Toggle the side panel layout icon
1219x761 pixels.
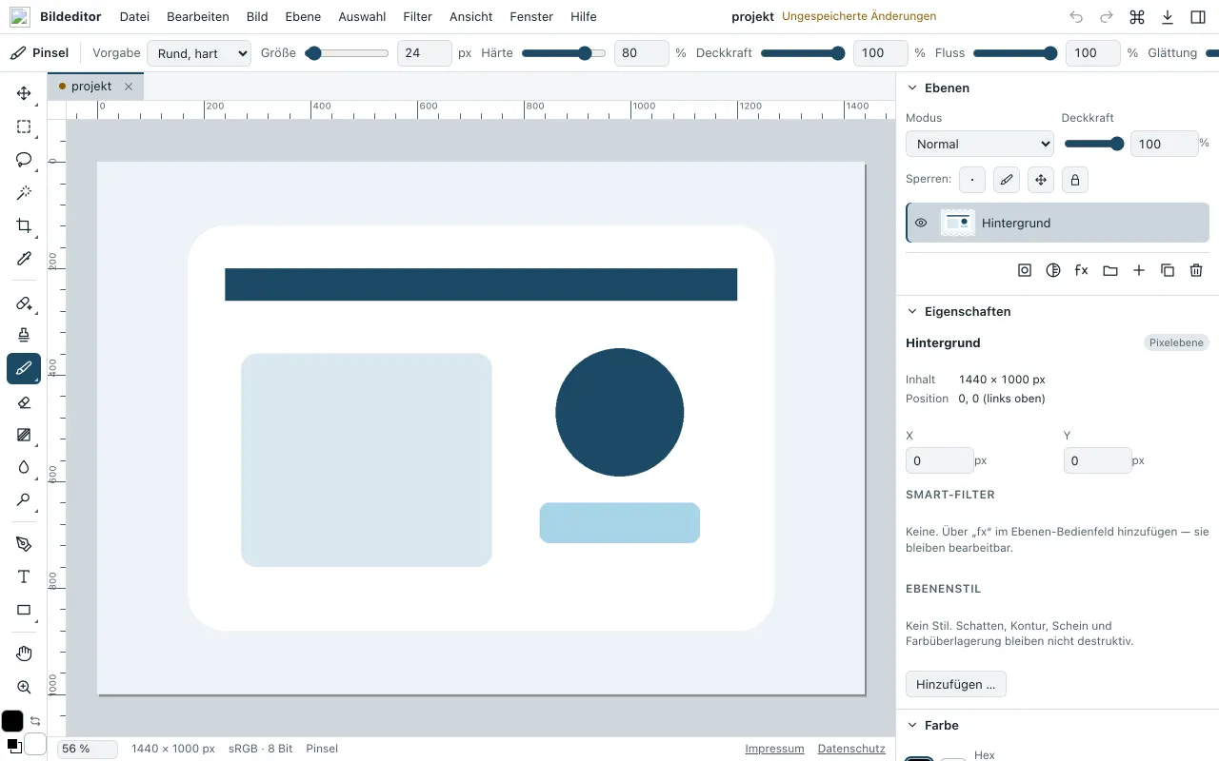coord(1198,17)
